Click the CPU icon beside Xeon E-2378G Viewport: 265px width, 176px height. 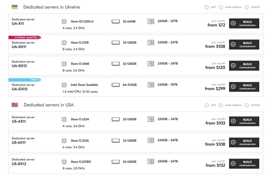(64, 162)
